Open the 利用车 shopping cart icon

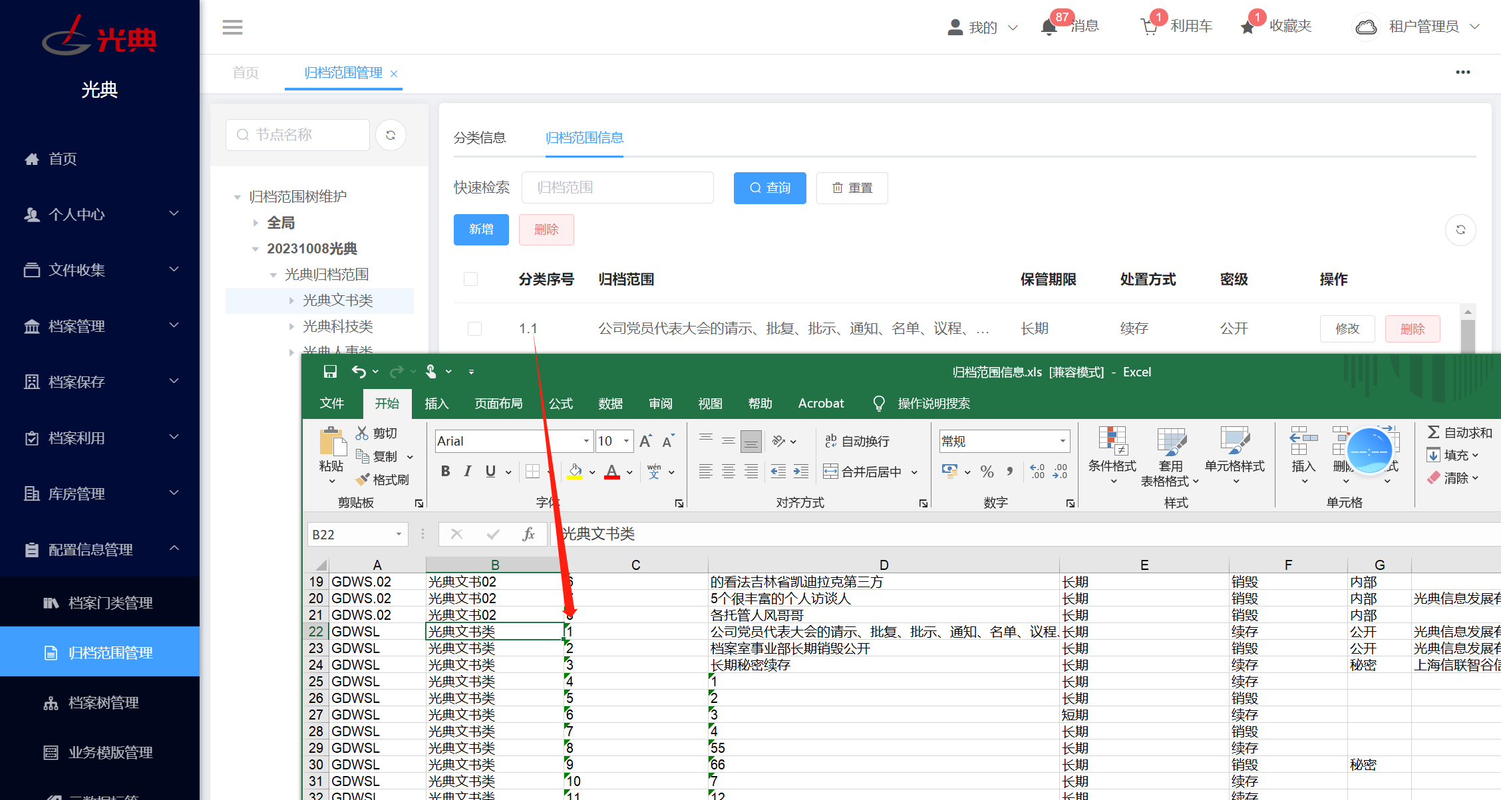click(1149, 27)
